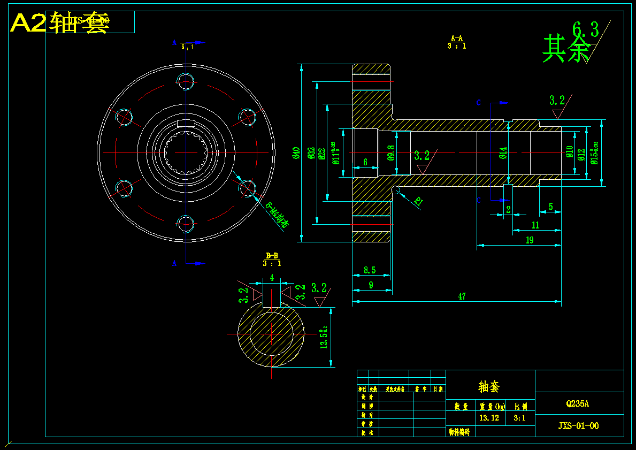Click the "6.3" roughness value beside 其余
The width and height of the screenshot is (636, 450).
(585, 29)
